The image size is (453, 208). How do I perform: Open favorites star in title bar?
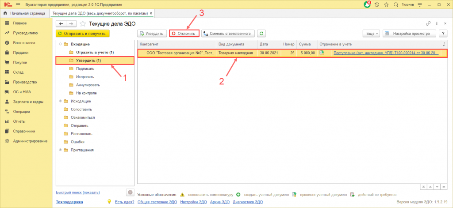click(x=386, y=5)
